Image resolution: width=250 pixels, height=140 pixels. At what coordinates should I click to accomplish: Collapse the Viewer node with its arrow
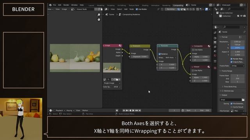coord(192,67)
